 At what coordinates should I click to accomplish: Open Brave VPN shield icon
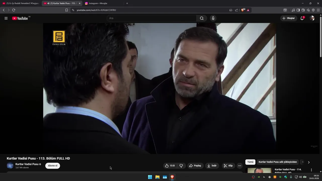[313, 10]
